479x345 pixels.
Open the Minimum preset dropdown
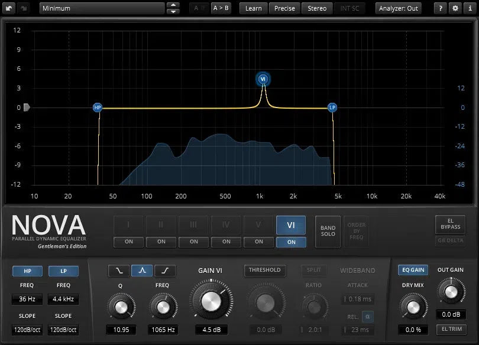[102, 8]
